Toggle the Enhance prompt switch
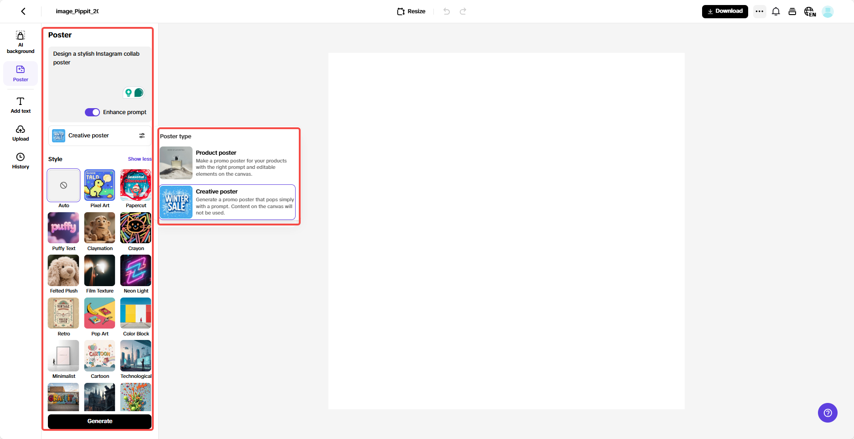The image size is (854, 439). (92, 112)
